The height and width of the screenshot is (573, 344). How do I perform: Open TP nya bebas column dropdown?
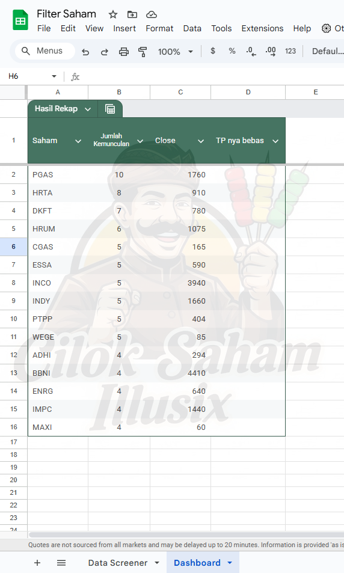coord(275,141)
